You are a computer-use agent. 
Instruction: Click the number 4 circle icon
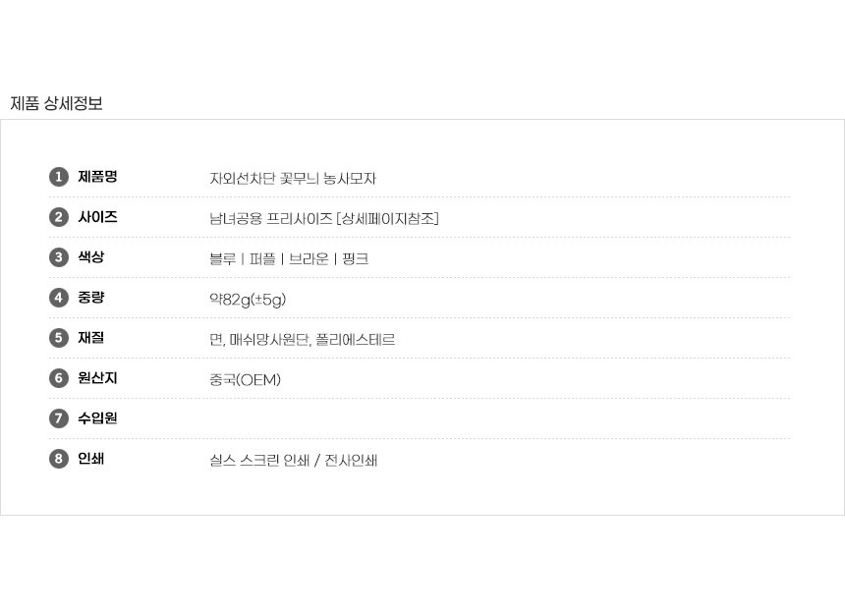[59, 298]
